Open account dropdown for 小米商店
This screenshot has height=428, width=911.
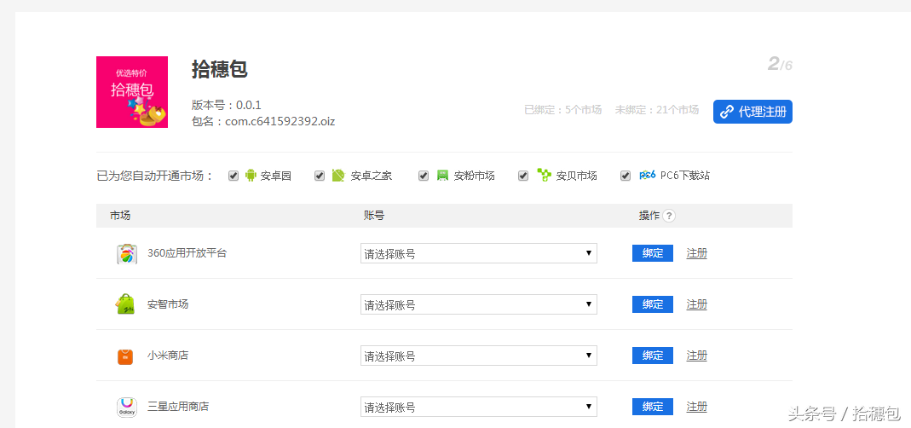[x=479, y=356]
